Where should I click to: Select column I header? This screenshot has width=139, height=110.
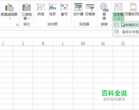click(6, 43)
